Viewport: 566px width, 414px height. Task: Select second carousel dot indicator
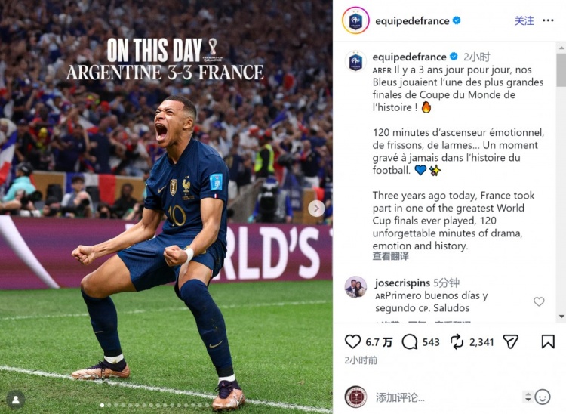tap(109, 406)
